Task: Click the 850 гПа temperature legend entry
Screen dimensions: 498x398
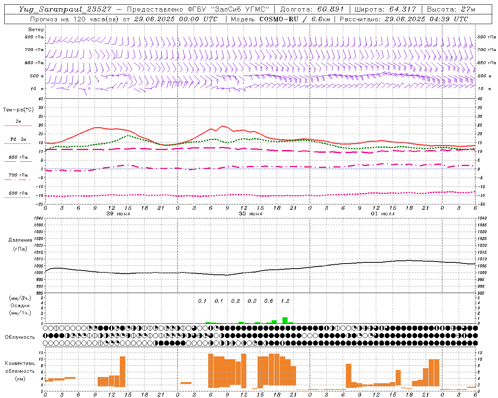Action: click(18, 157)
